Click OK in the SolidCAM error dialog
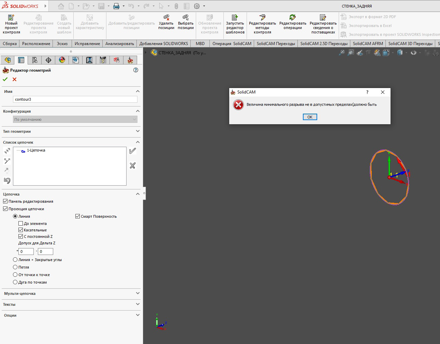Screen dimensions: 440x344 click(x=310, y=117)
